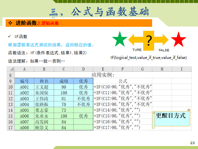Viewport: 198px width, 149px height.
Task: Click name cell '张路振'
Action: [44, 105]
